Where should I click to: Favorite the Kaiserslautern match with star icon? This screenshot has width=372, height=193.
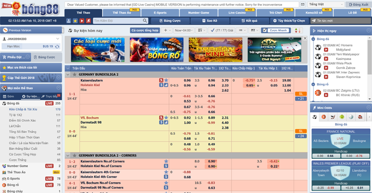(166, 80)
